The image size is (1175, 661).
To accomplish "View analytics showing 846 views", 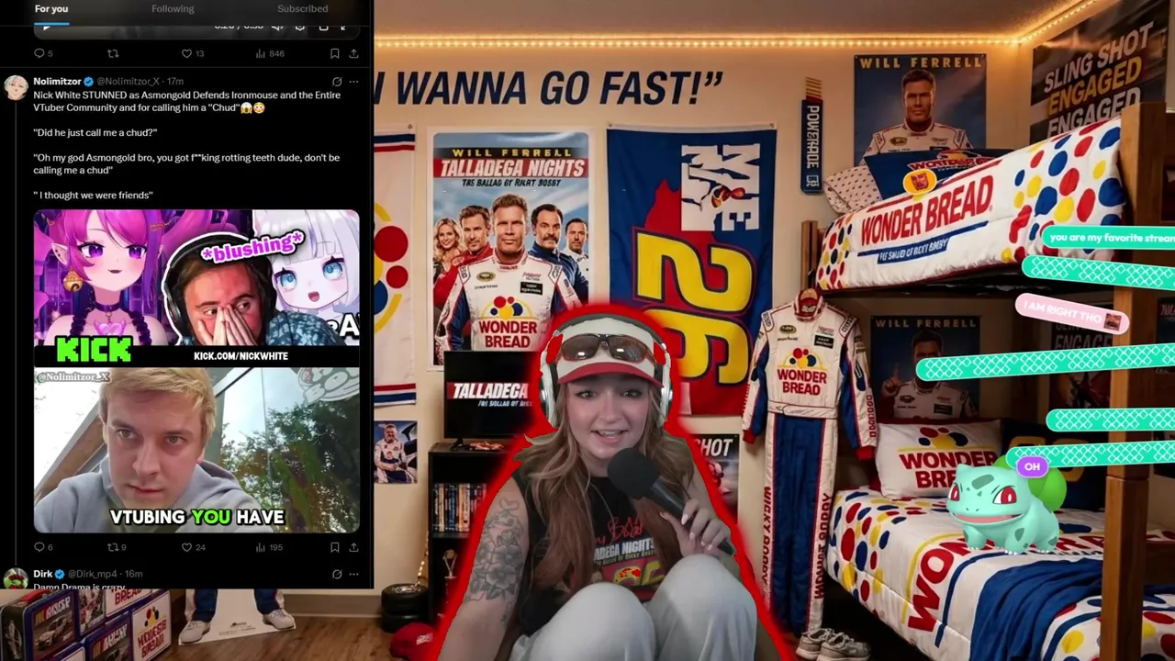I will (x=269, y=54).
